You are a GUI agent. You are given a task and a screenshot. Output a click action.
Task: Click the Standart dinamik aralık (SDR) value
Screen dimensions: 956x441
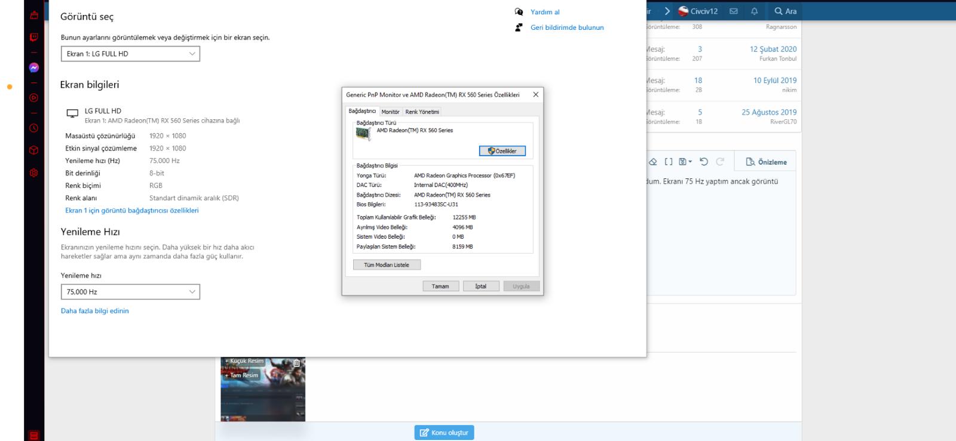click(x=194, y=198)
